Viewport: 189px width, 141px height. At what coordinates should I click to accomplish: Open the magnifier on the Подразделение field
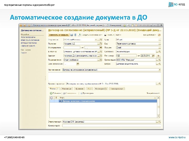(101, 60)
